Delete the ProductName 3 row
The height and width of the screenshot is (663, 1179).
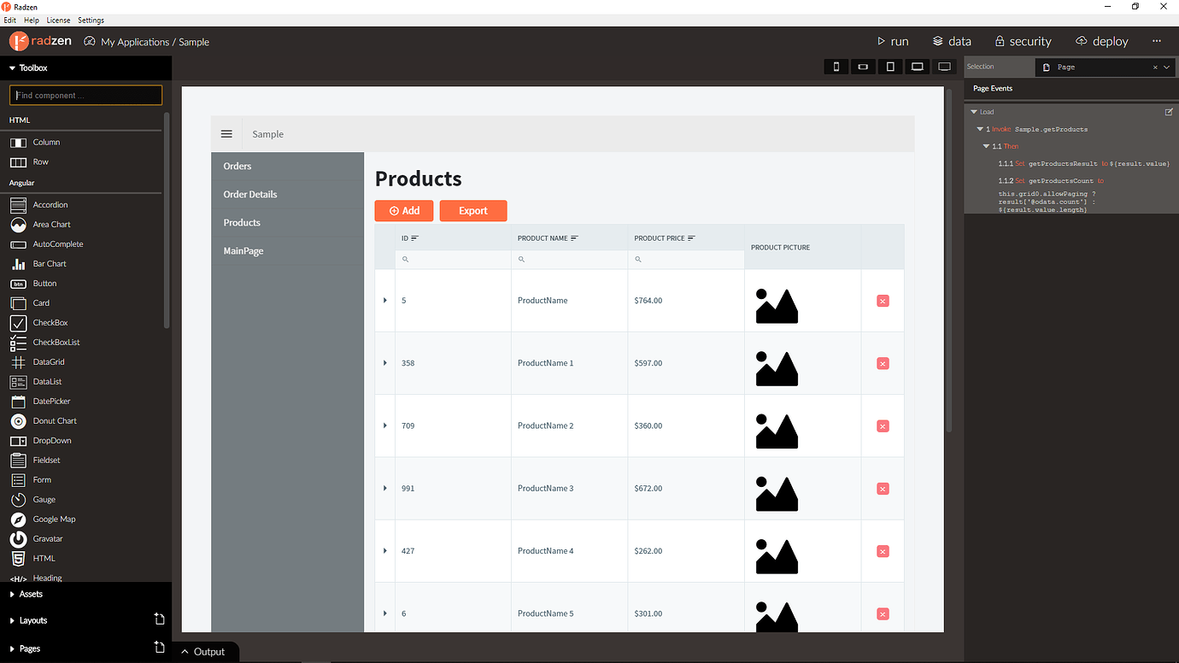883,489
